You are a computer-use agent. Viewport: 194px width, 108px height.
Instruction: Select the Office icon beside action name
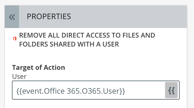(x=15, y=38)
